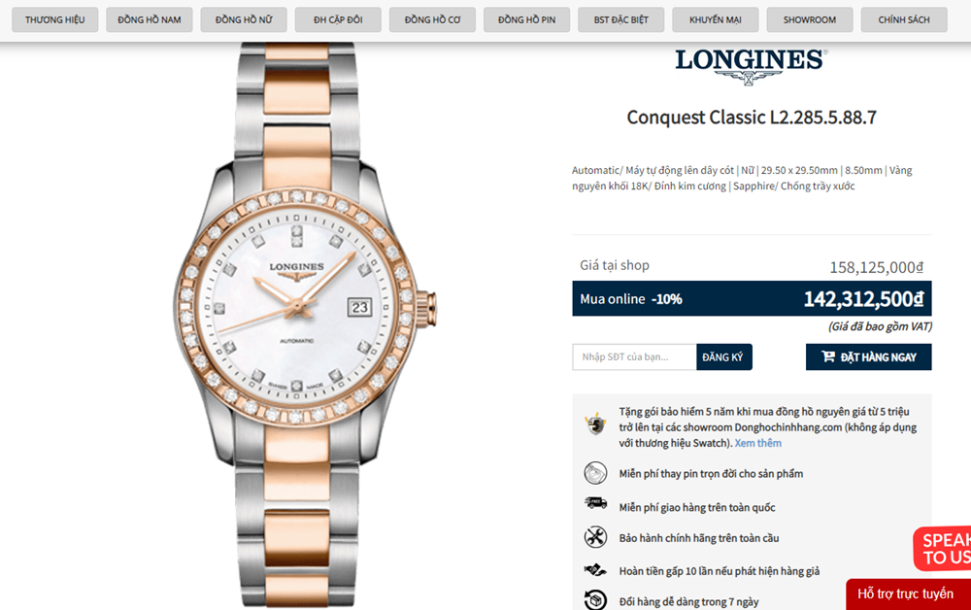The width and height of the screenshot is (971, 610).
Task: Click the refund handshake icon
Action: 595,569
